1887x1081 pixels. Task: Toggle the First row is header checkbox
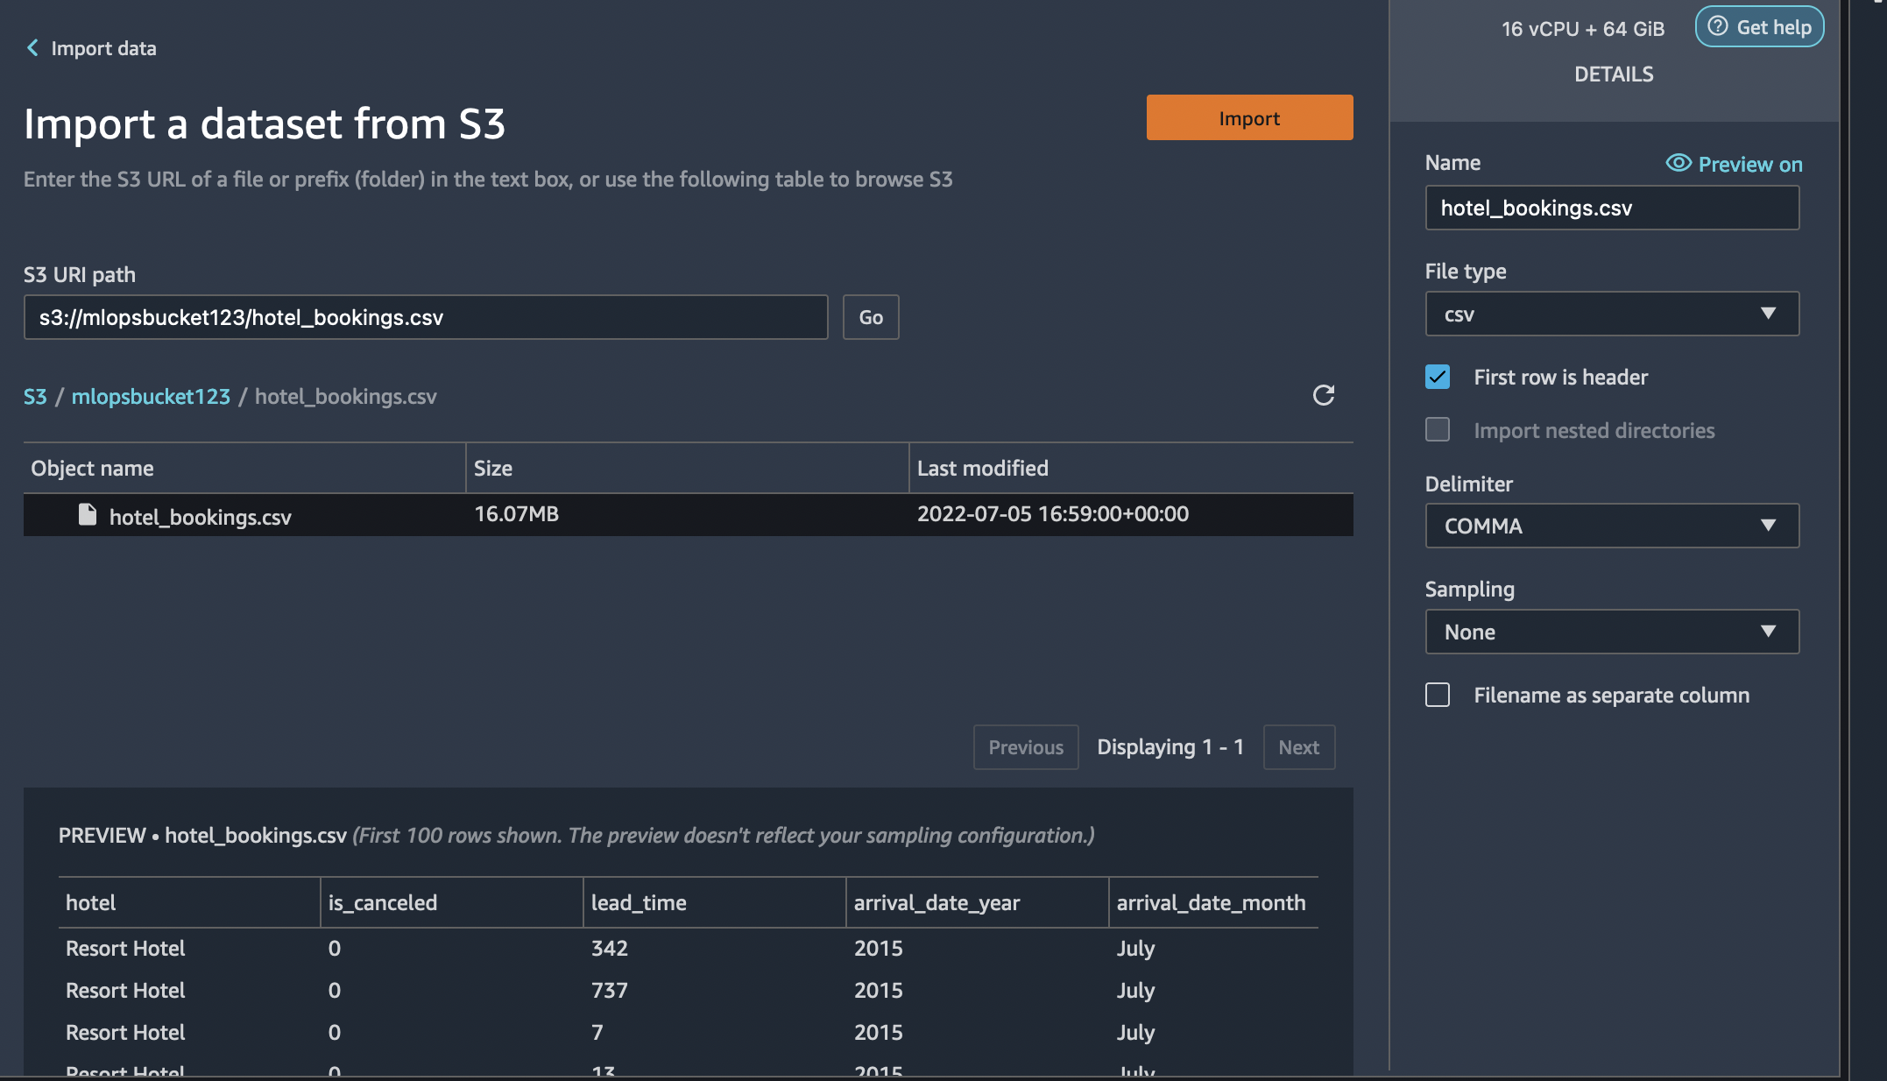point(1438,376)
